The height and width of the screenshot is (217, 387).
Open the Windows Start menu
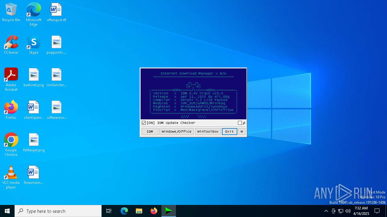coord(7,211)
